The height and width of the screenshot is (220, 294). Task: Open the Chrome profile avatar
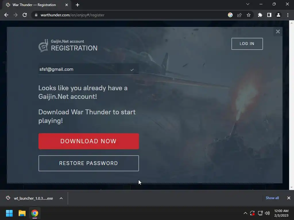278,15
